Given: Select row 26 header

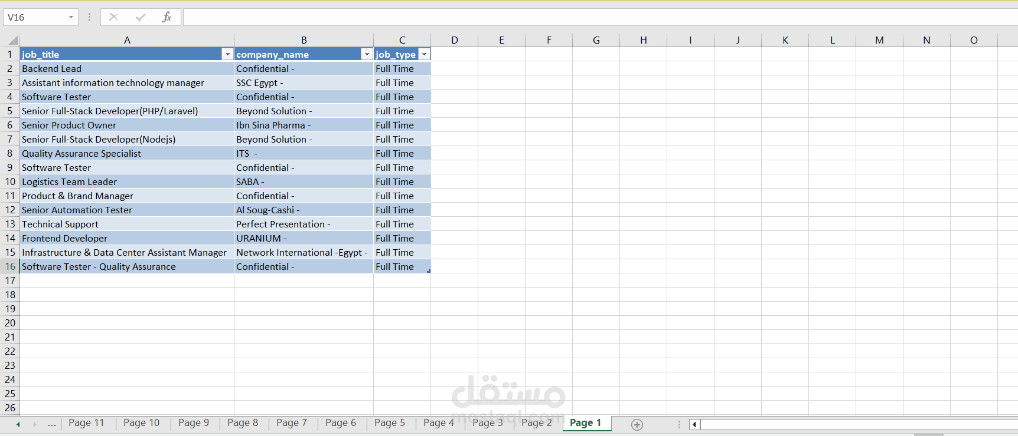Looking at the screenshot, I should coord(10,408).
